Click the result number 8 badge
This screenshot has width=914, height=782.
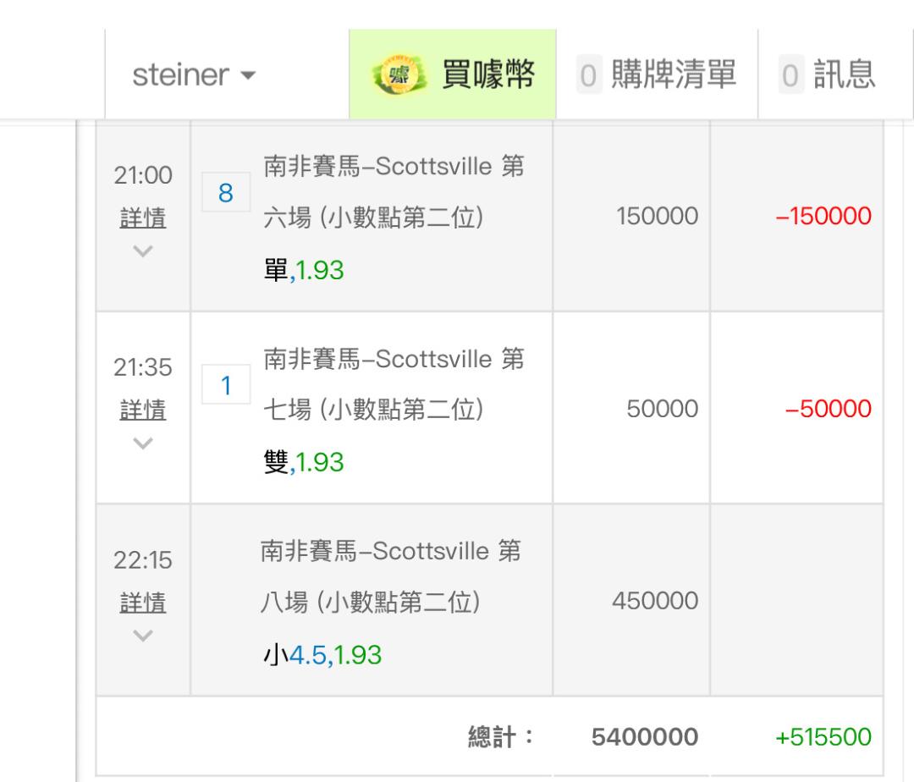coord(226,194)
